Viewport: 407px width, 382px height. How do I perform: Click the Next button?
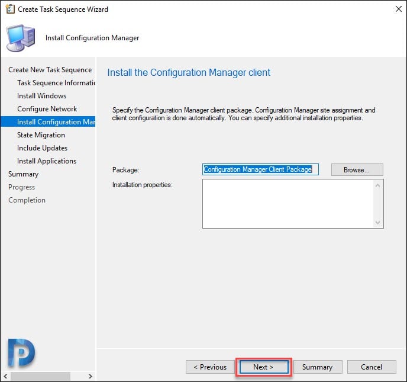click(264, 367)
